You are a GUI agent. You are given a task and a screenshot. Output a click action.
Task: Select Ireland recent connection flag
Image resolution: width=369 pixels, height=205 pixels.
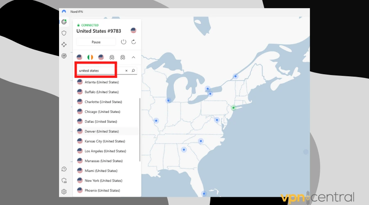tap(90, 57)
